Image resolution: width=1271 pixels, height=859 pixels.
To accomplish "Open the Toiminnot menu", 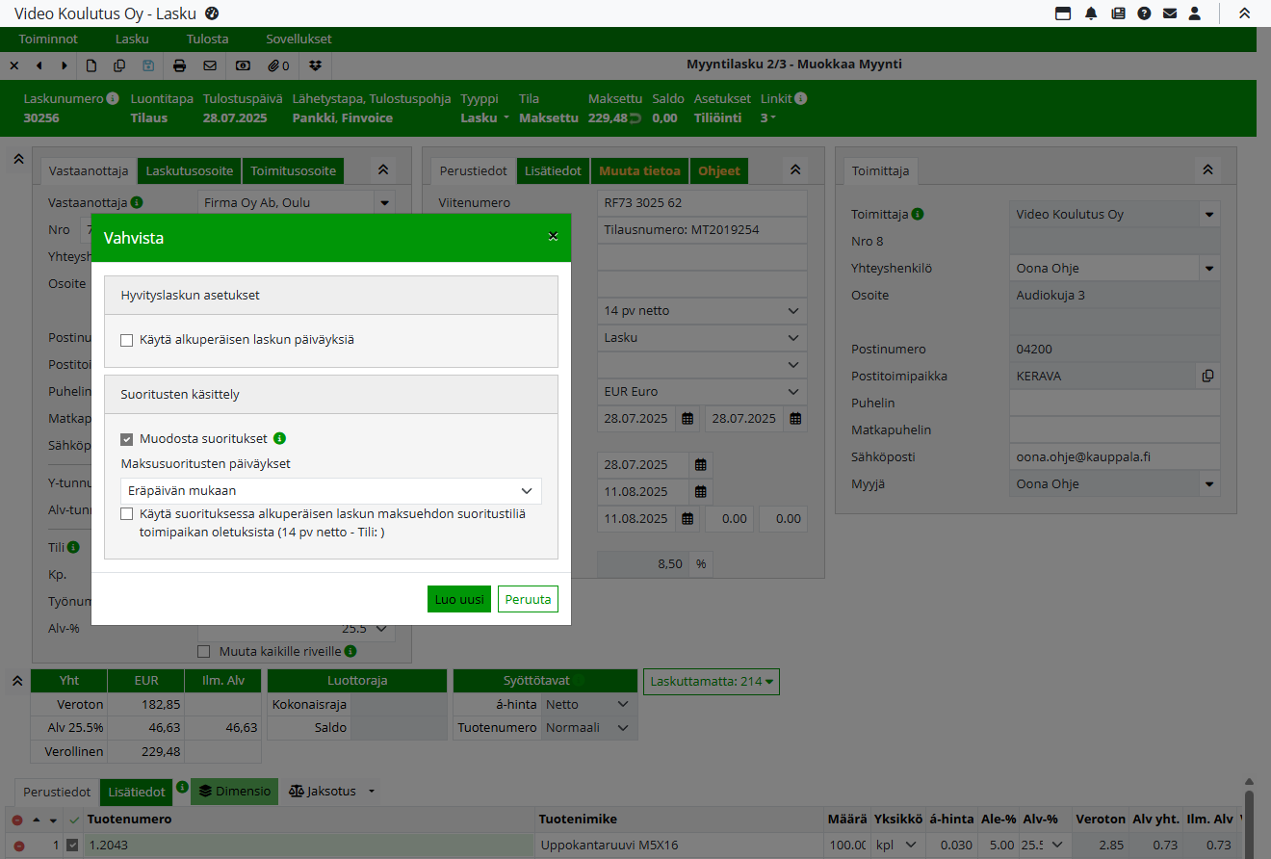I will pos(50,39).
